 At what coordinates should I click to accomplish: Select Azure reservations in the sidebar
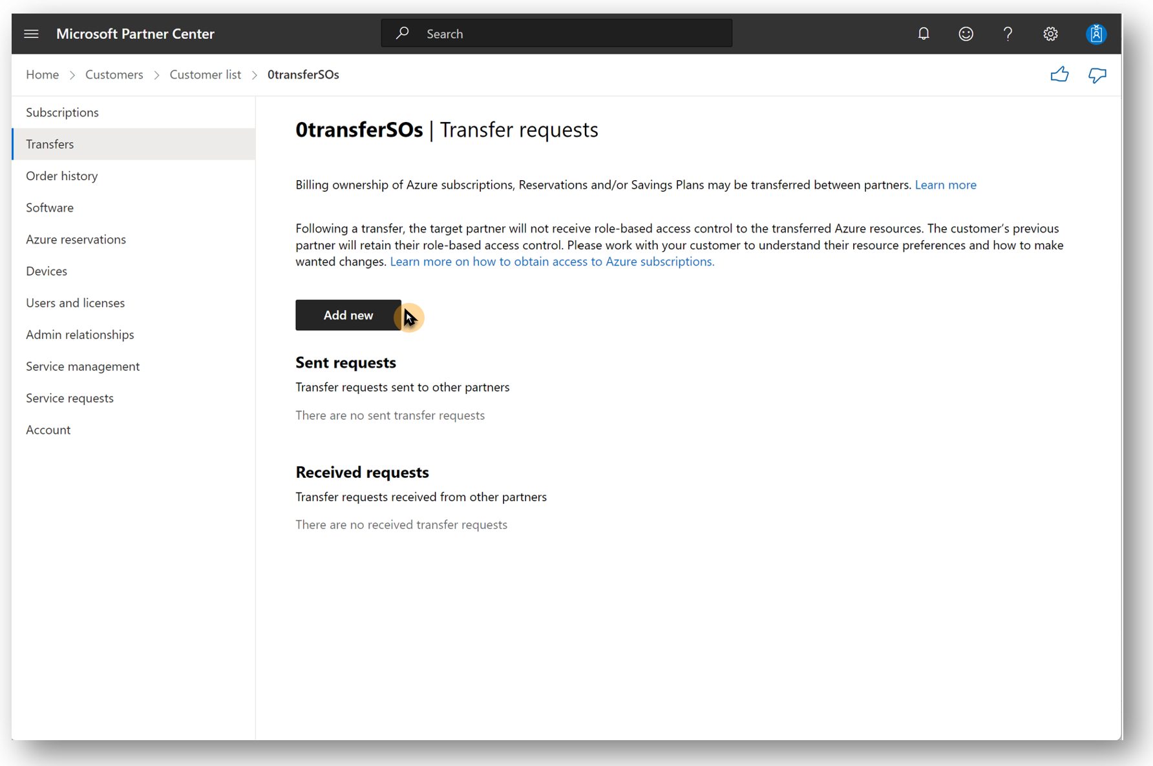click(76, 239)
